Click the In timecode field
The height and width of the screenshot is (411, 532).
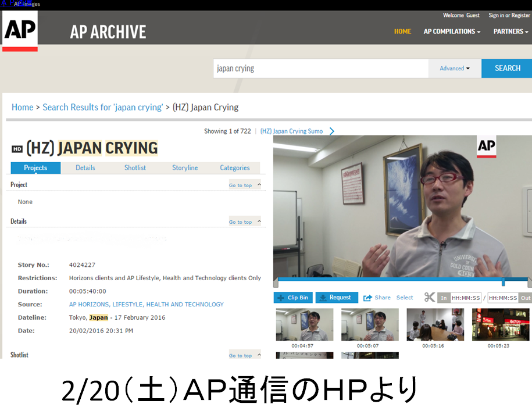click(x=466, y=298)
